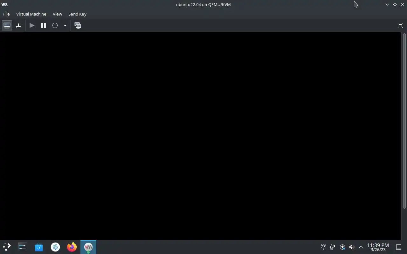Show virtual hardware details
This screenshot has height=254, width=407.
point(18,25)
